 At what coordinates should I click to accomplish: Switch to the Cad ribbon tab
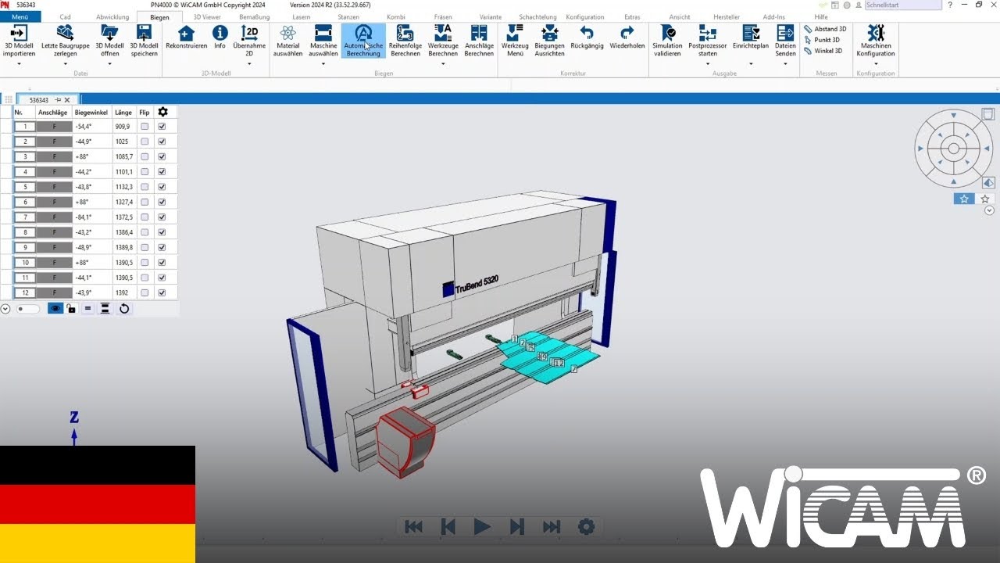[65, 16]
